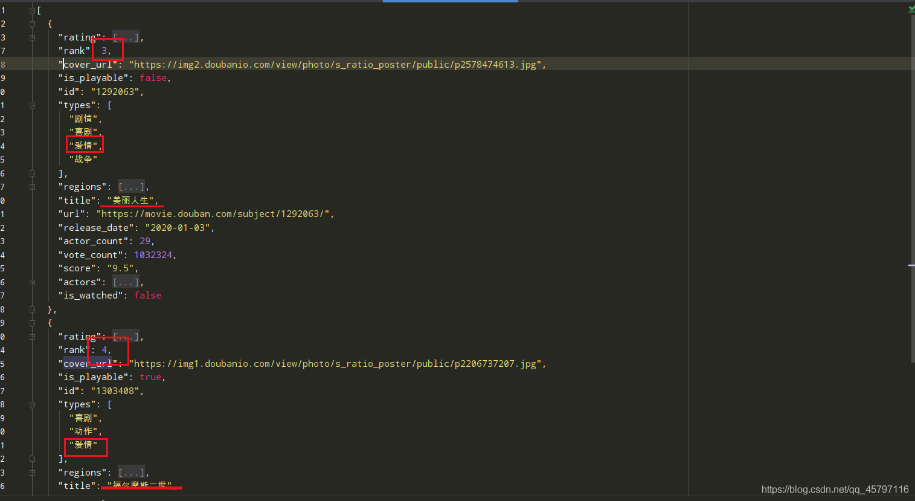
Task: Click the score value "9.5"
Action: tap(120, 268)
